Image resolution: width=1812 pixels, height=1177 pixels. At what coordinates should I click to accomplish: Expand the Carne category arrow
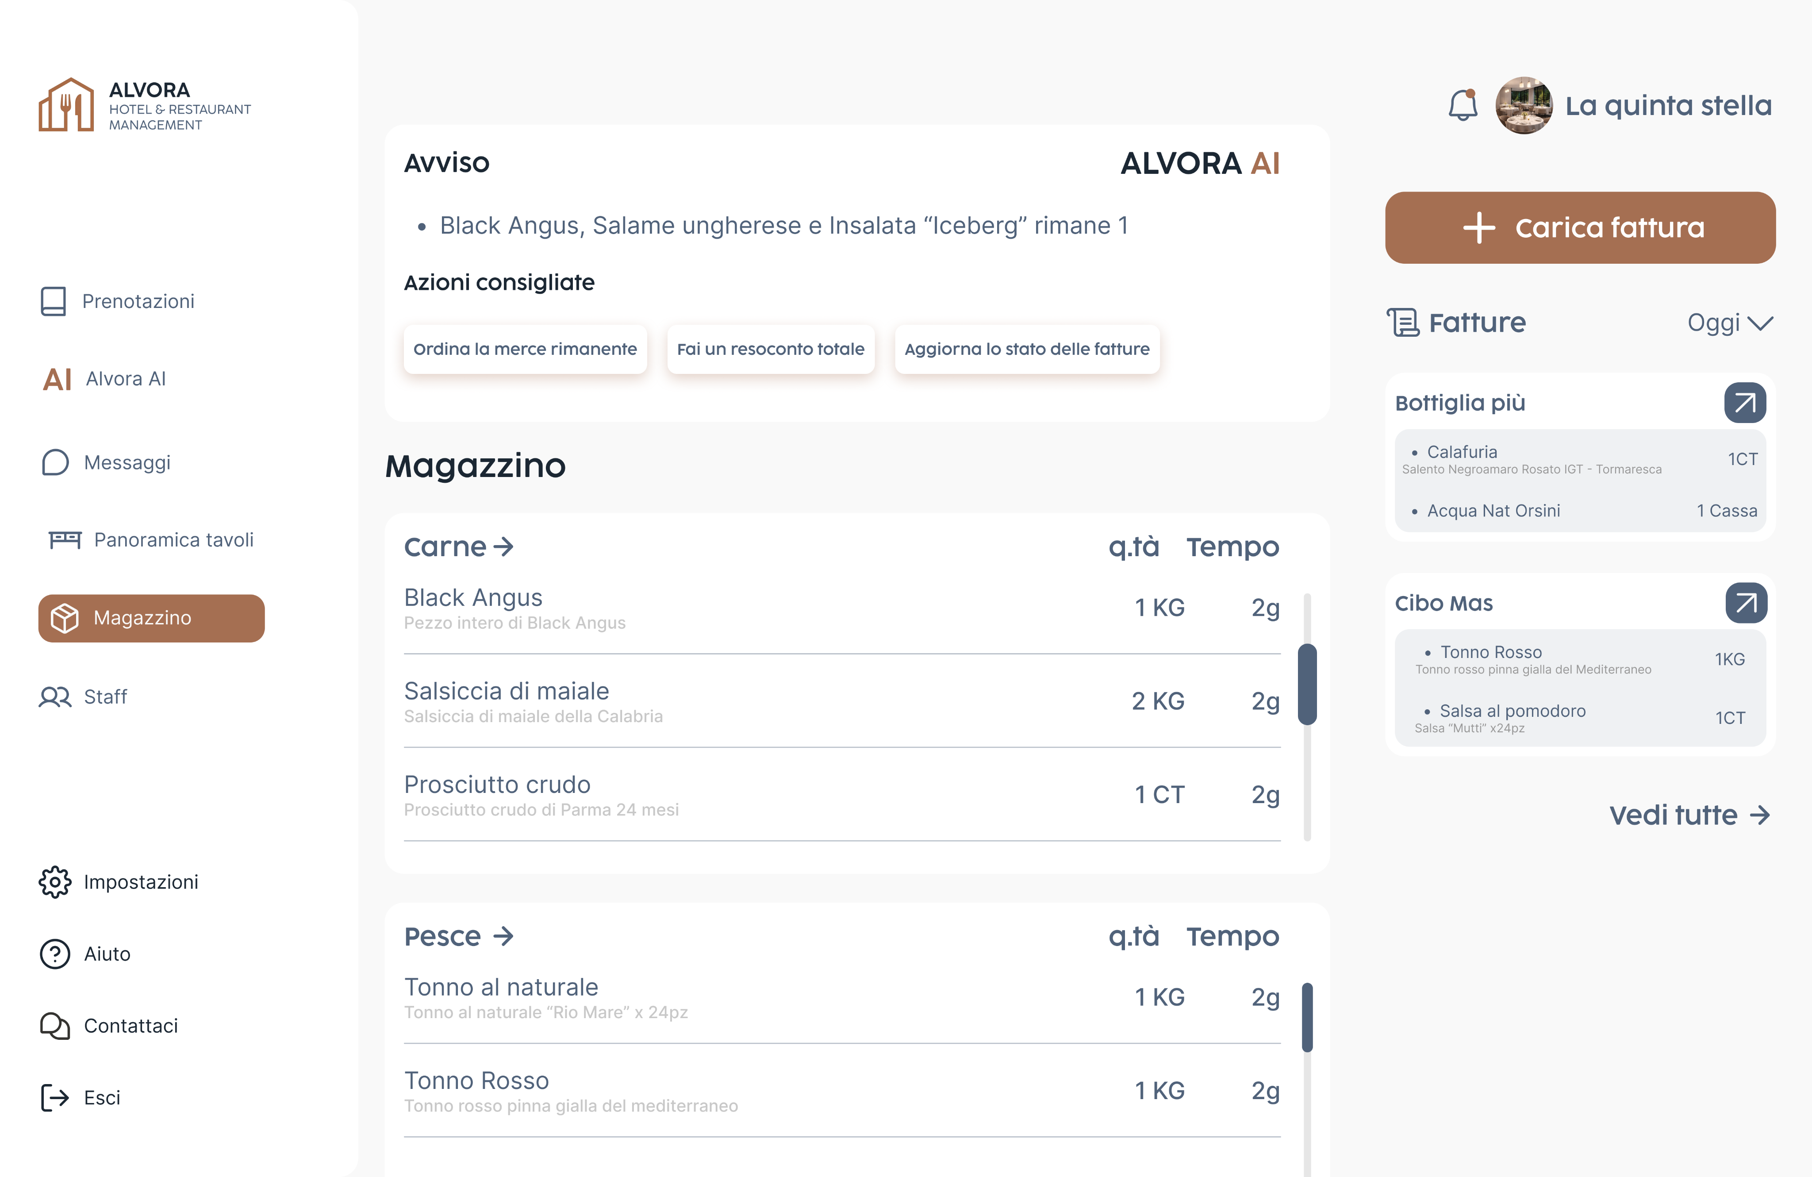pyautogui.click(x=503, y=546)
